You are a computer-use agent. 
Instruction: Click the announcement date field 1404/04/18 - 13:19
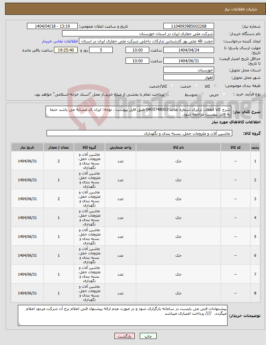click(52, 26)
